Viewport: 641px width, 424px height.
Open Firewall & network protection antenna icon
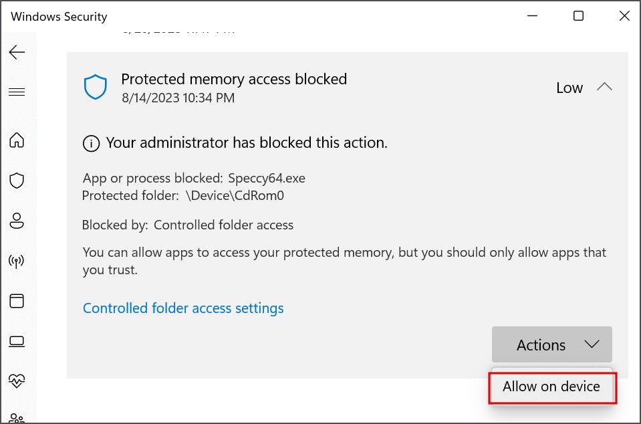[17, 261]
